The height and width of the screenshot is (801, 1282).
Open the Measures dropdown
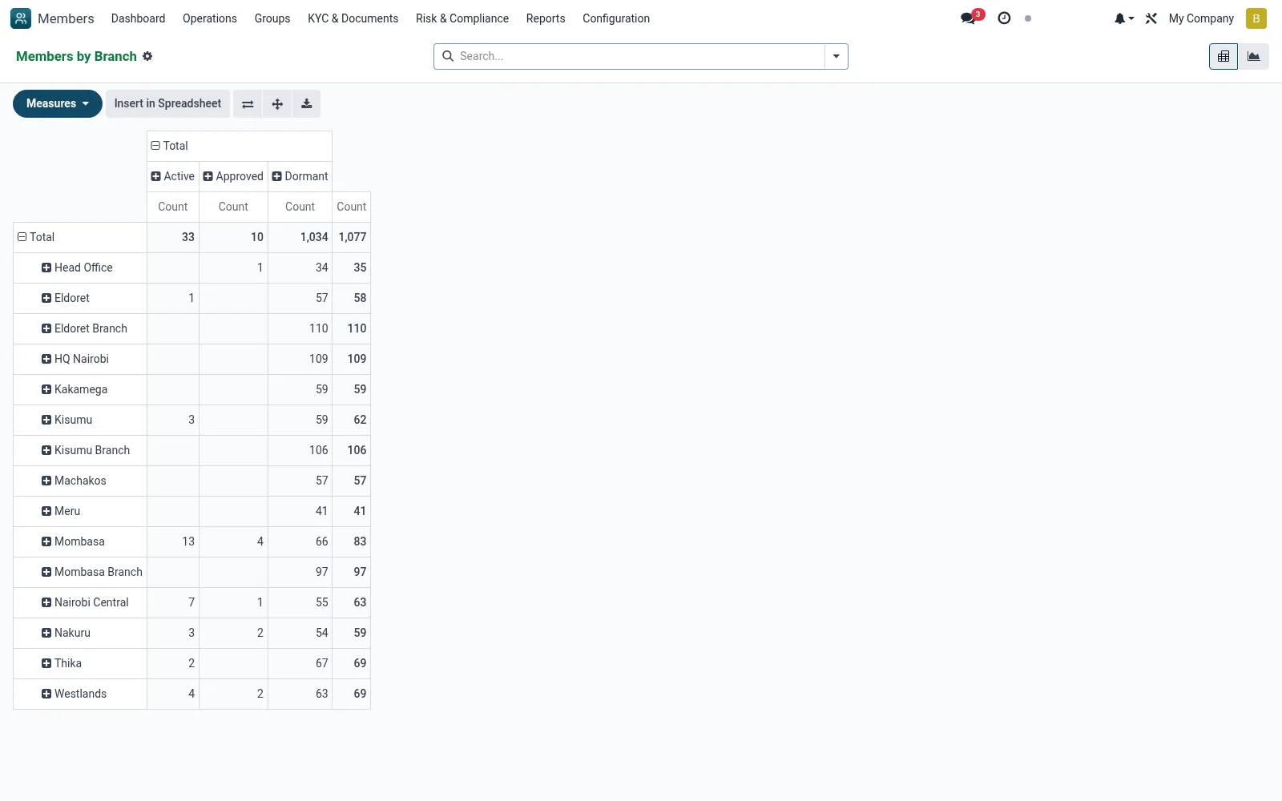point(58,104)
